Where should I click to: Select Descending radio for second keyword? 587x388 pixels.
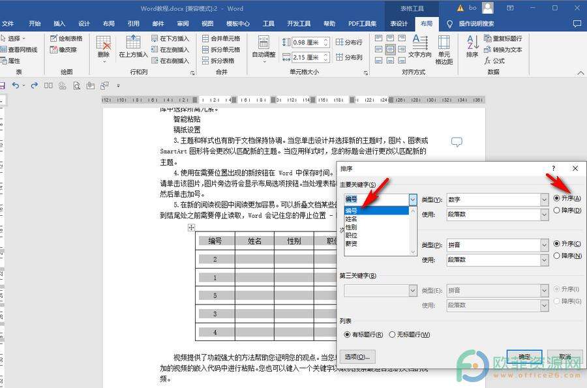pos(557,256)
